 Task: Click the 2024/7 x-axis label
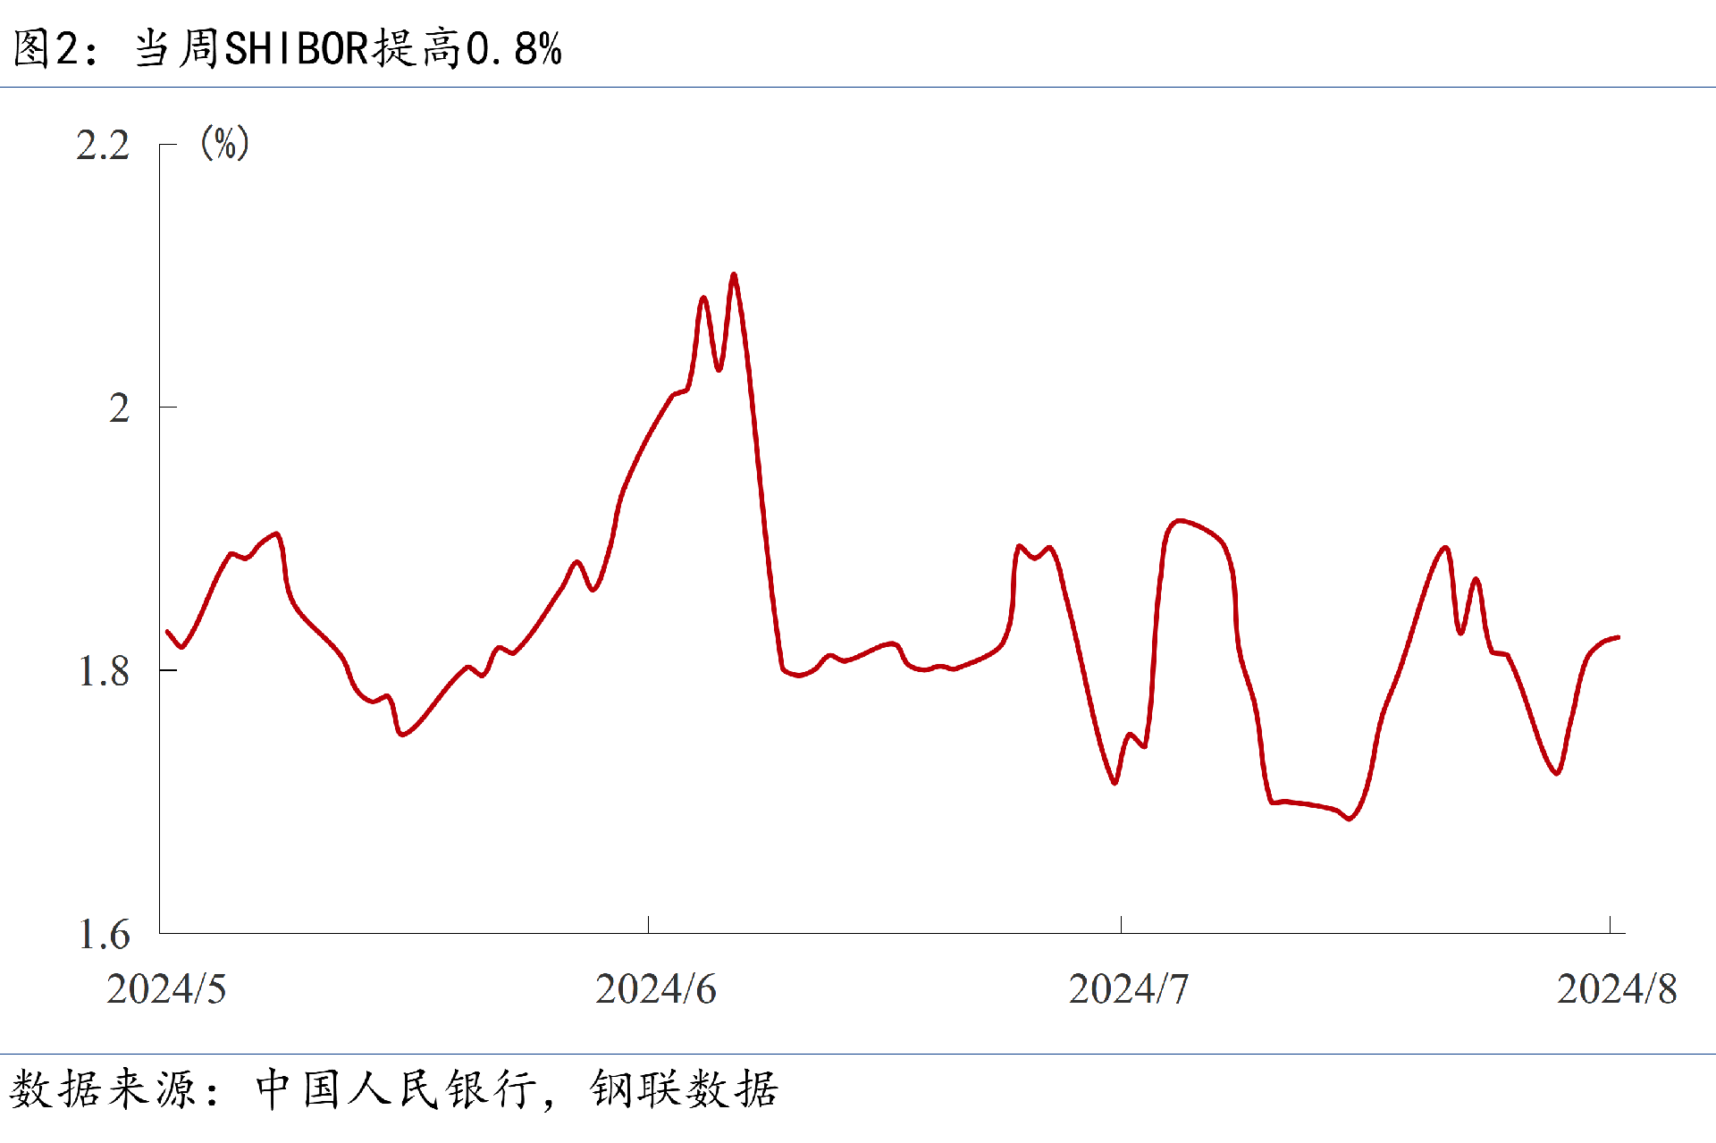coord(1129,989)
